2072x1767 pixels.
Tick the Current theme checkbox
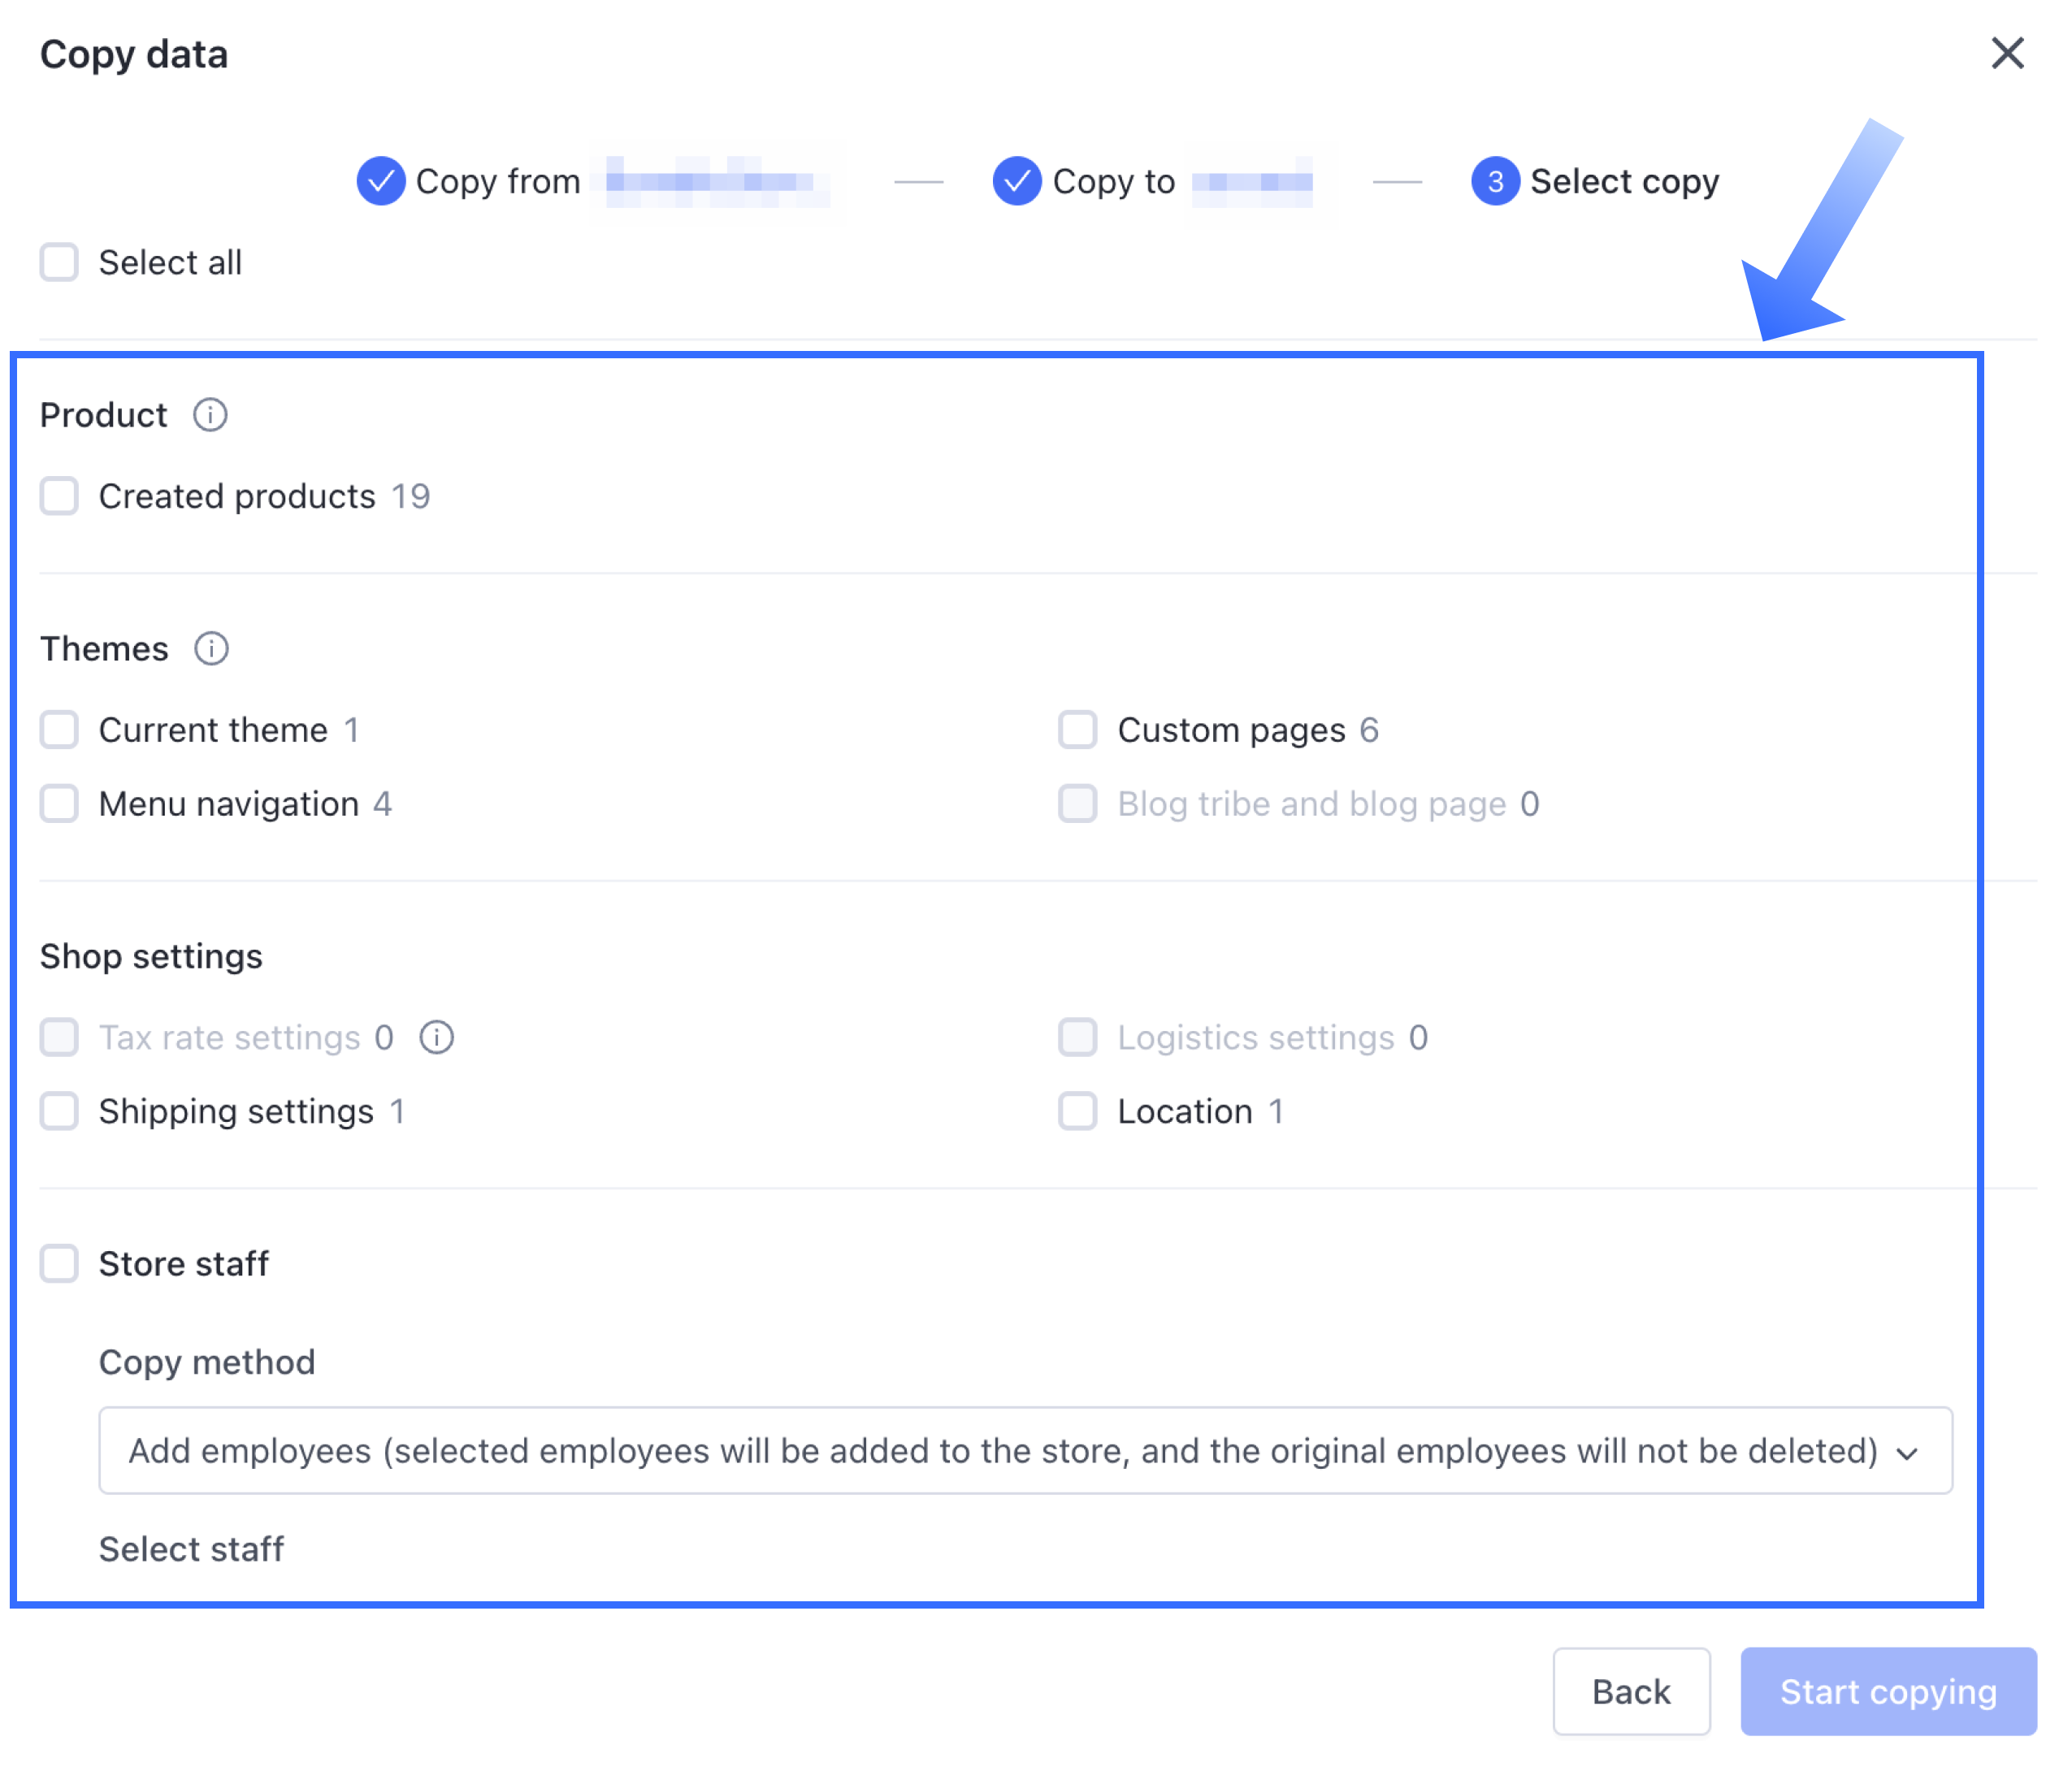(59, 730)
